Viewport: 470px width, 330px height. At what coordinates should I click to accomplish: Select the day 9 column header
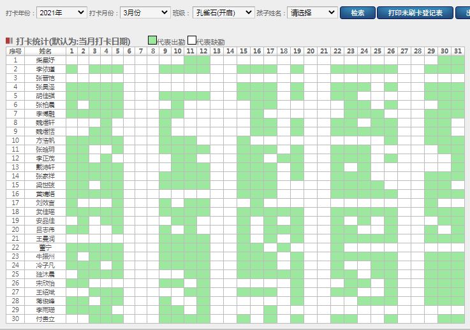165,51
